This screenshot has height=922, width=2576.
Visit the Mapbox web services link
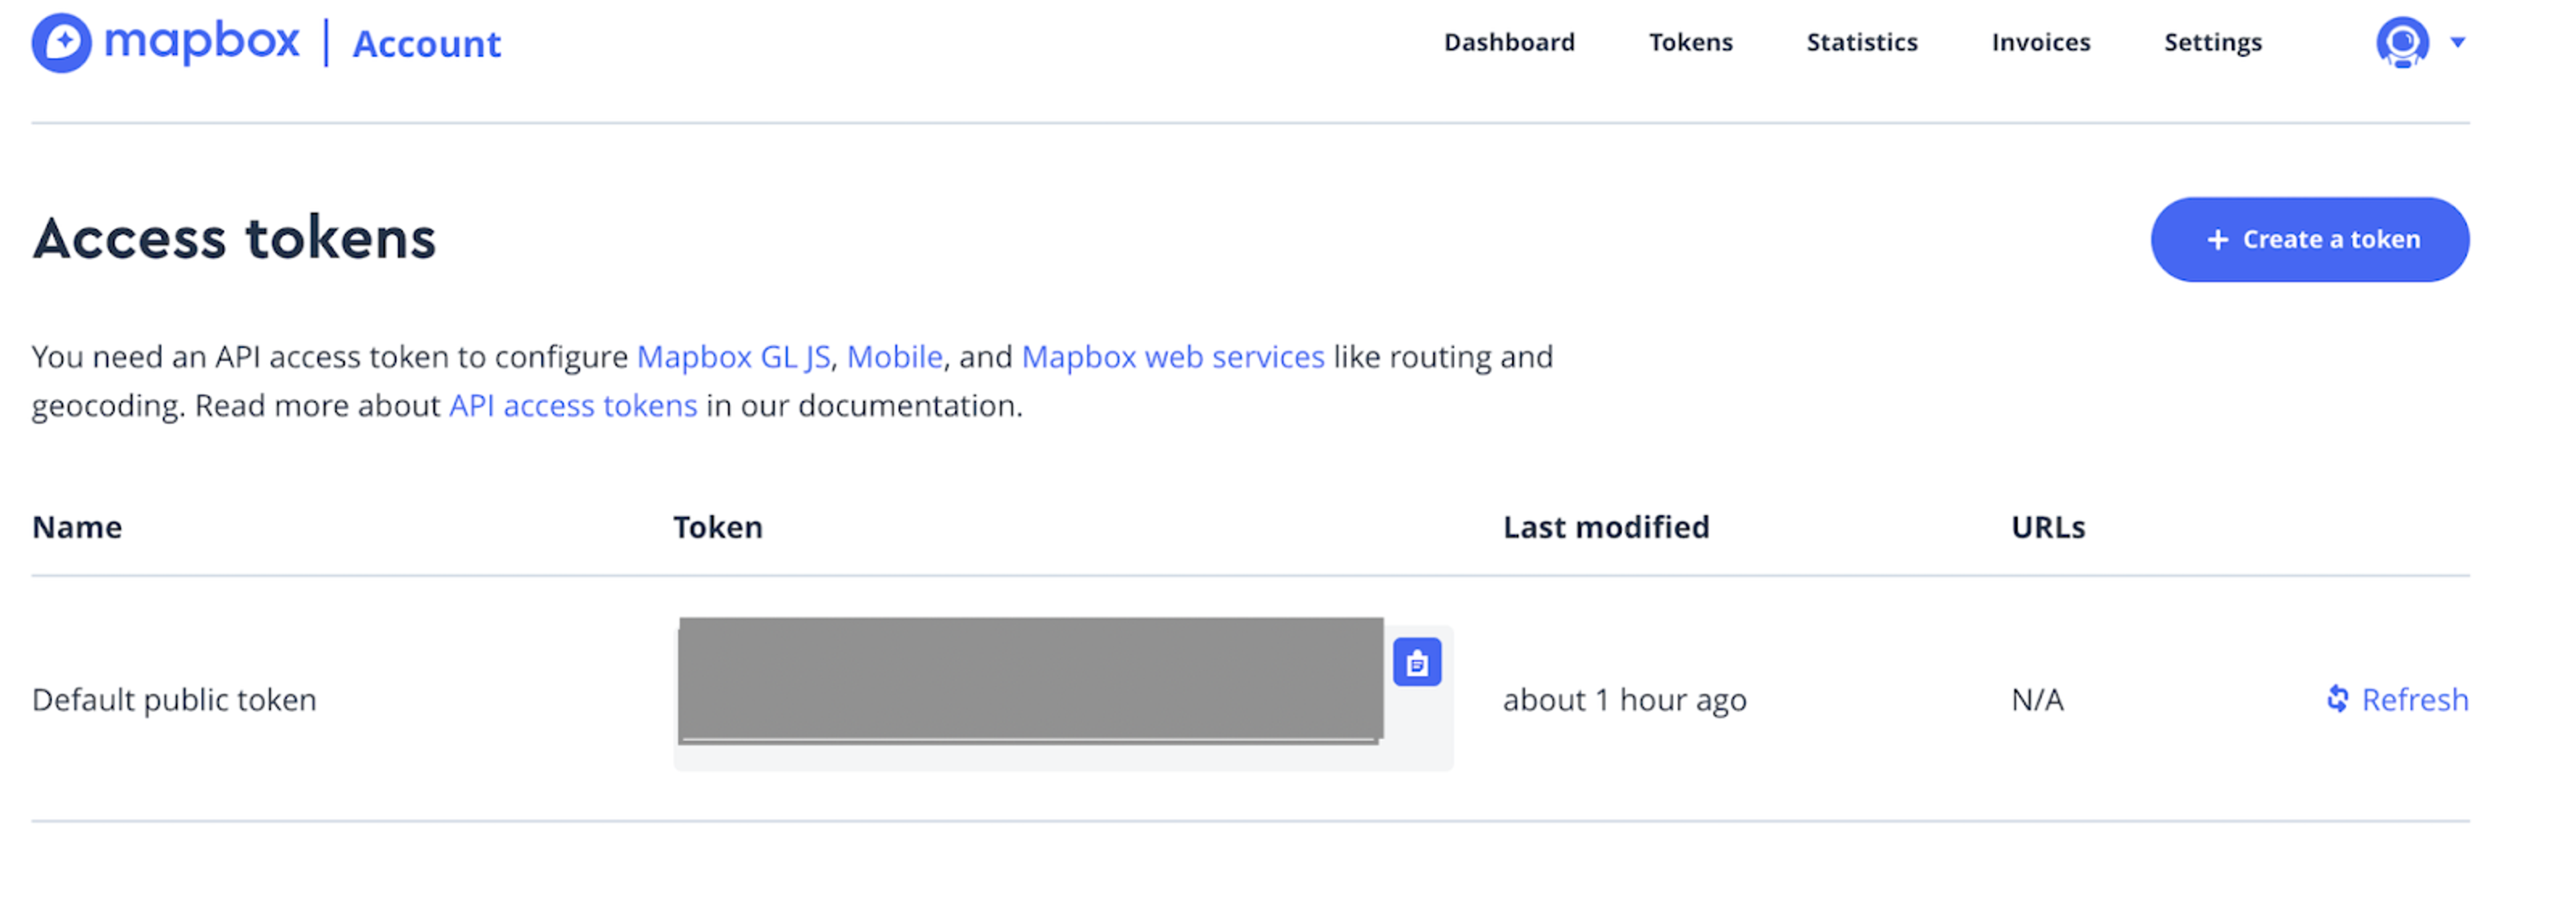(x=1172, y=357)
